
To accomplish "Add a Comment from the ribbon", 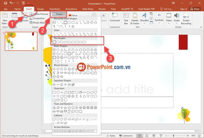I will 115,17.
